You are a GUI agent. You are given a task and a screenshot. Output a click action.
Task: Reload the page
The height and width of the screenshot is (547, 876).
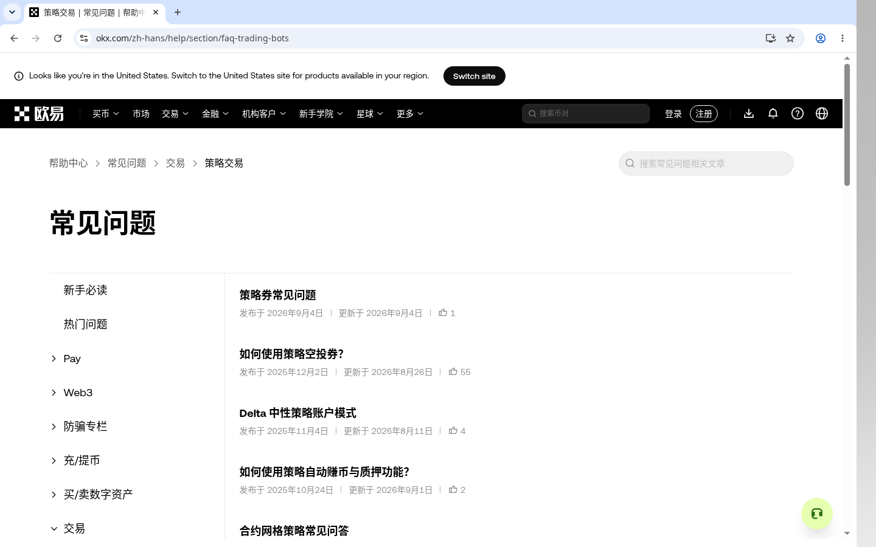click(x=58, y=38)
